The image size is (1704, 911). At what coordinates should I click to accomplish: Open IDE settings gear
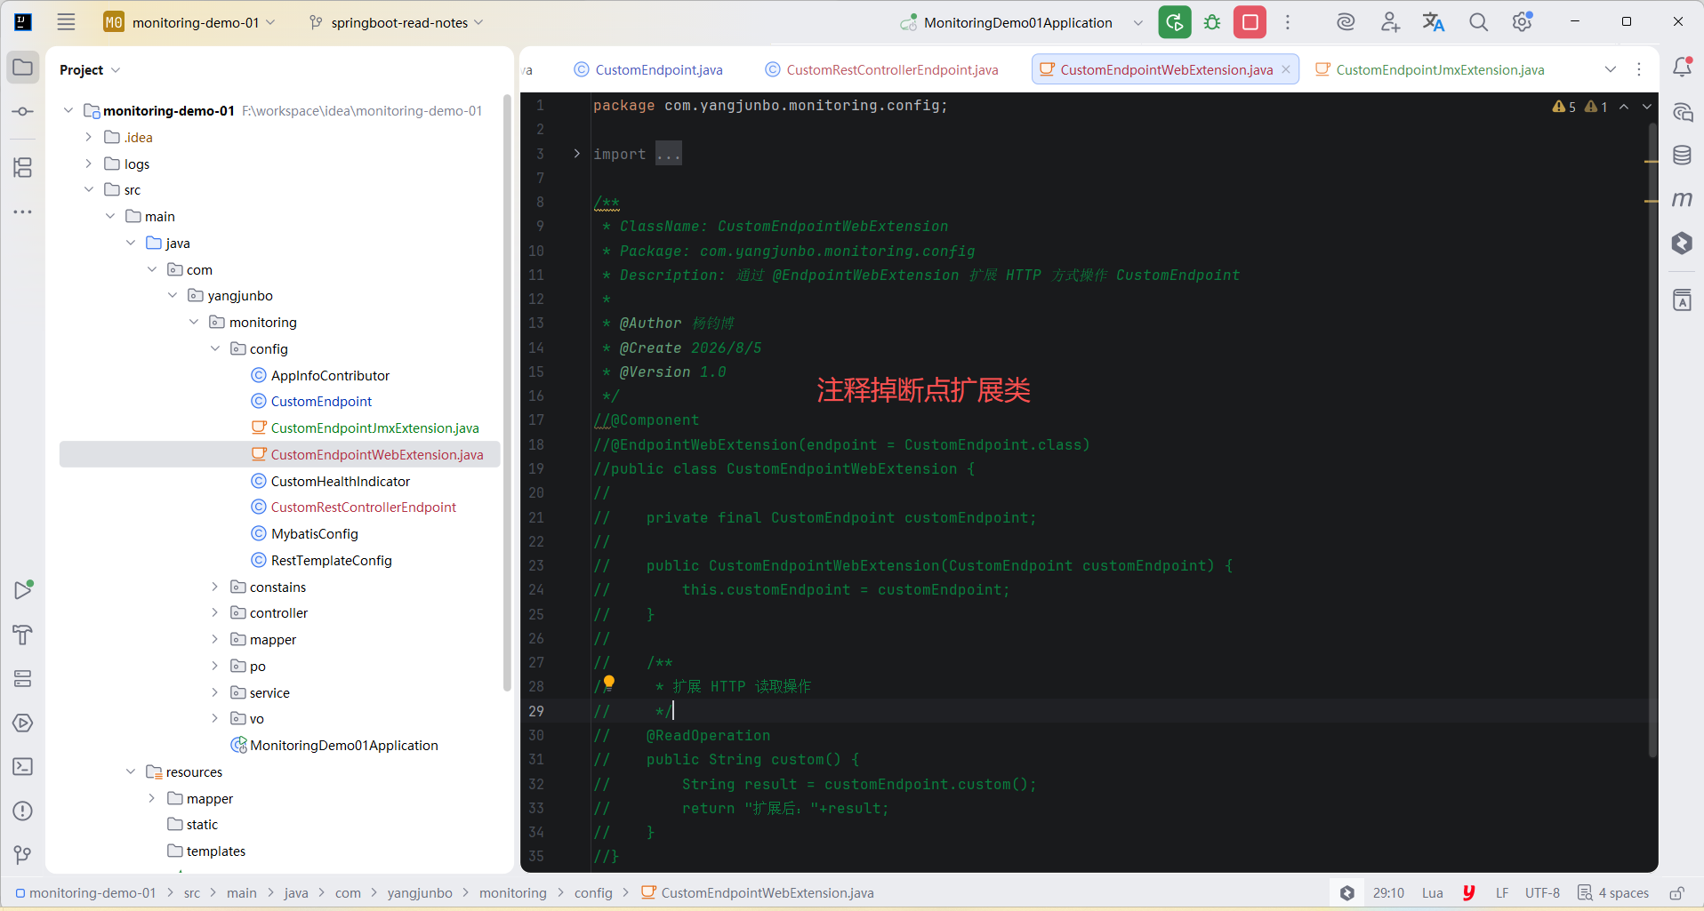tap(1523, 22)
